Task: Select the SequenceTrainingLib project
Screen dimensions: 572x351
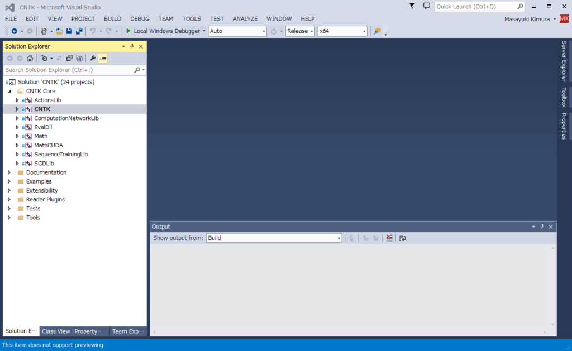Action: point(61,154)
